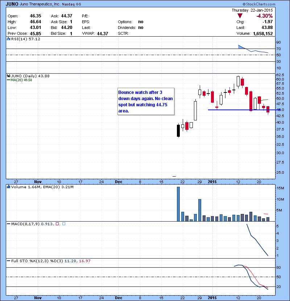Select the RSI(14) 57.12 panel label

[26, 39]
